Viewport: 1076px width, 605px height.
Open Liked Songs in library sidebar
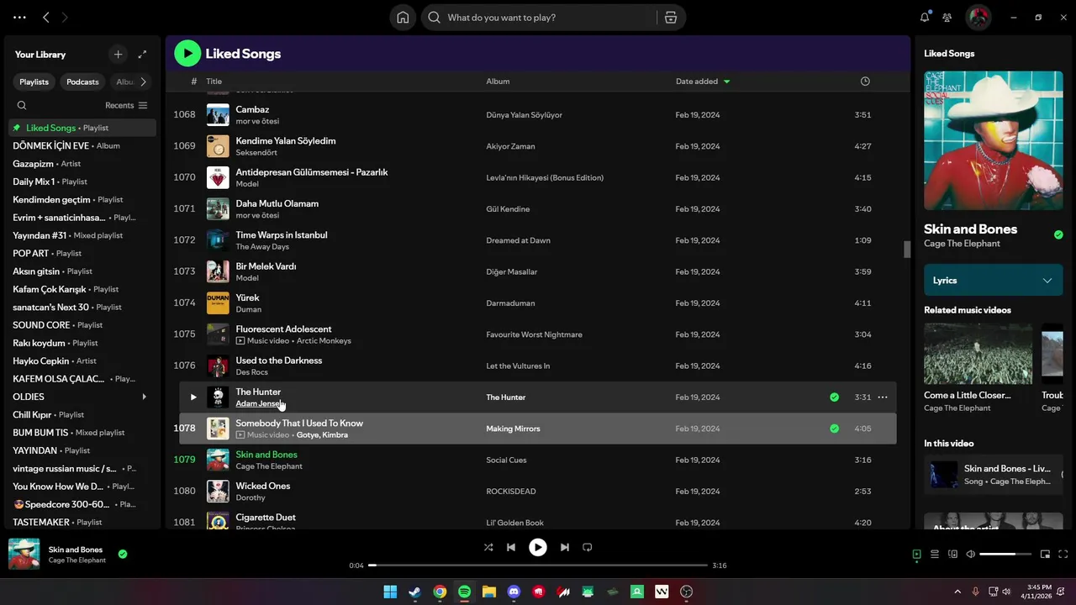click(82, 128)
